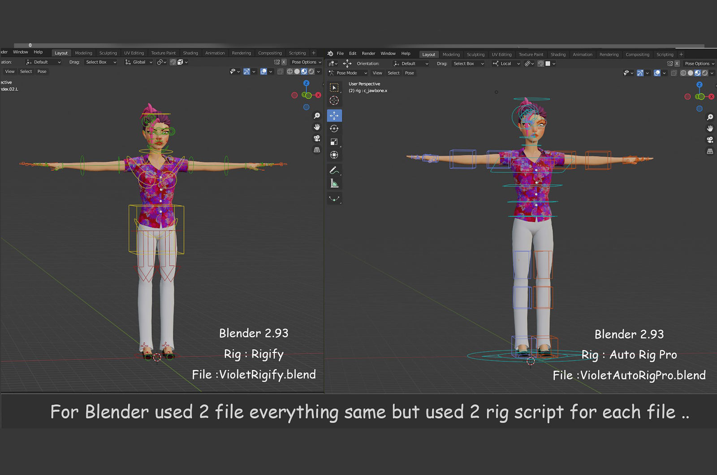Viewport: 717px width, 475px height.
Task: Switch to Animation tab in right window
Action: 583,55
